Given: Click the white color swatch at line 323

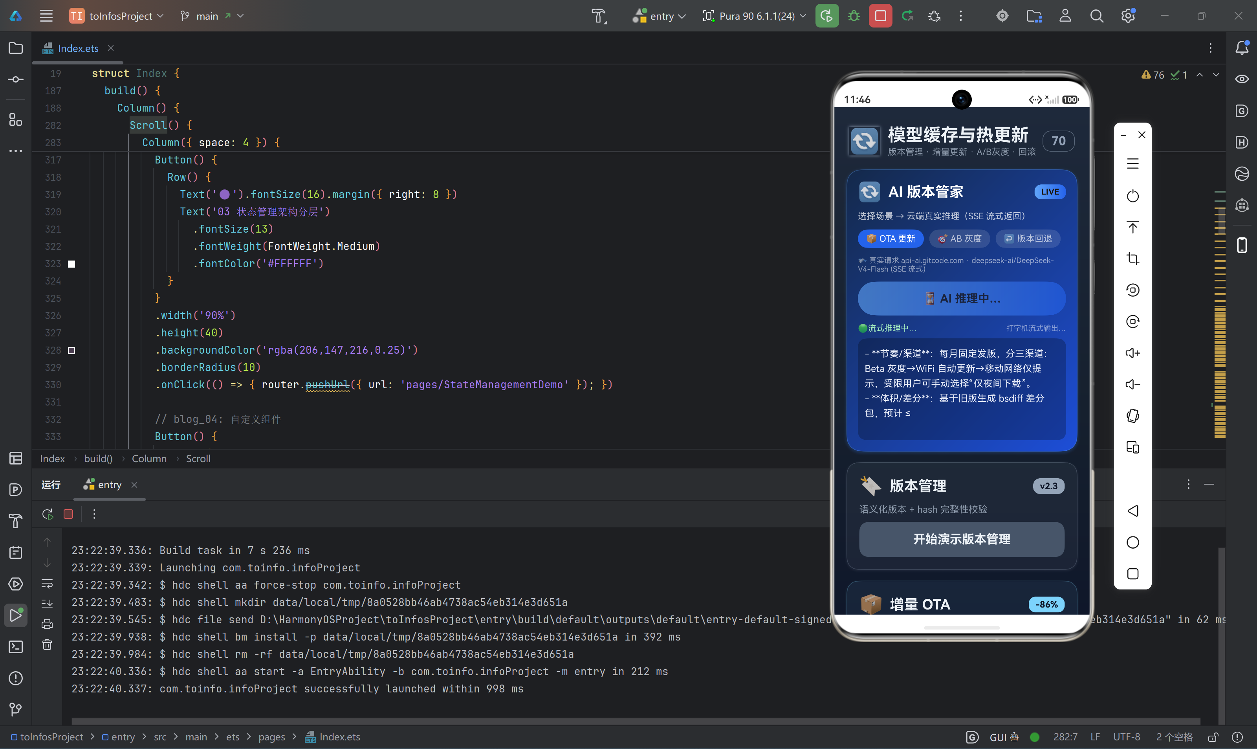Looking at the screenshot, I should 71,264.
